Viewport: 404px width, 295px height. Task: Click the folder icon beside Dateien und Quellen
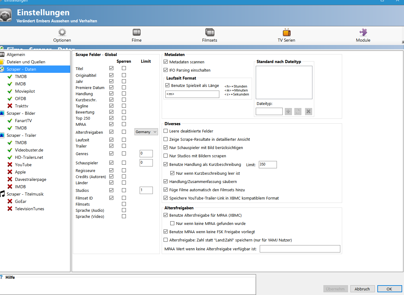2,62
